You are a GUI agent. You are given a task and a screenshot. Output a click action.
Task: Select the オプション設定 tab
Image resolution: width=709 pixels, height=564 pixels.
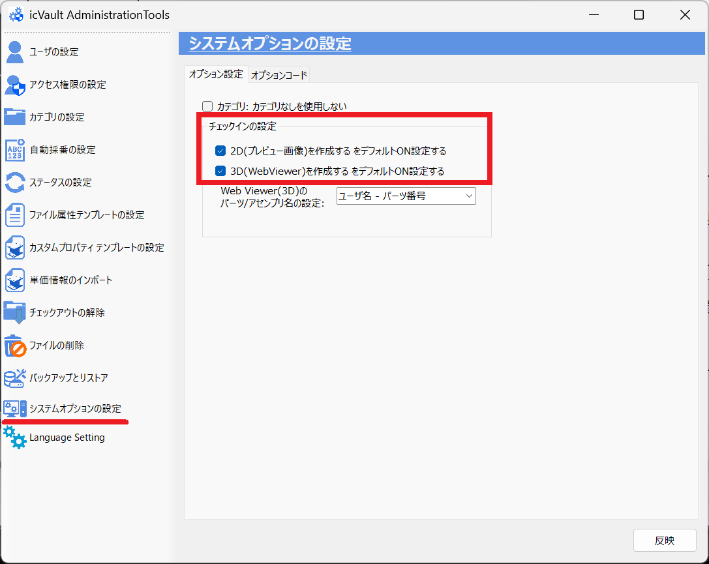215,74
